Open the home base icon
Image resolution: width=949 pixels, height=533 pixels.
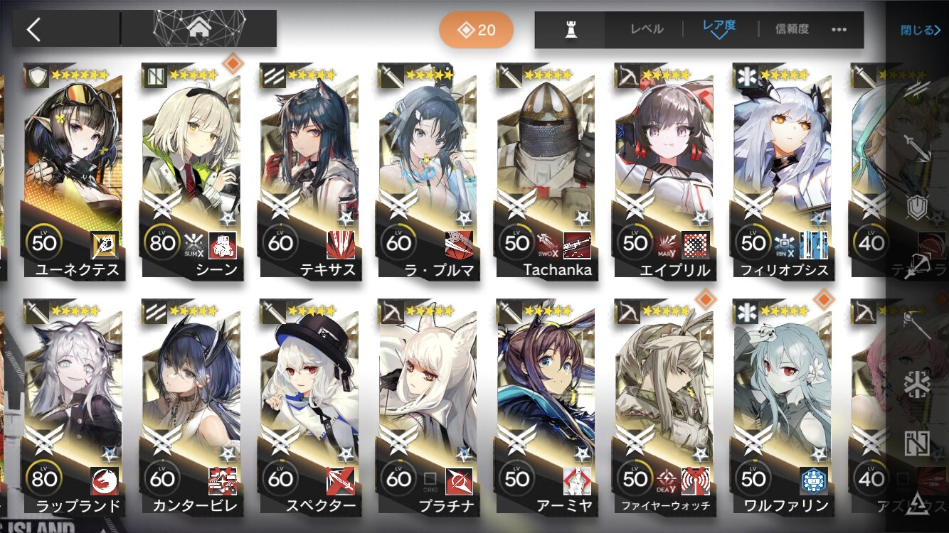[198, 28]
